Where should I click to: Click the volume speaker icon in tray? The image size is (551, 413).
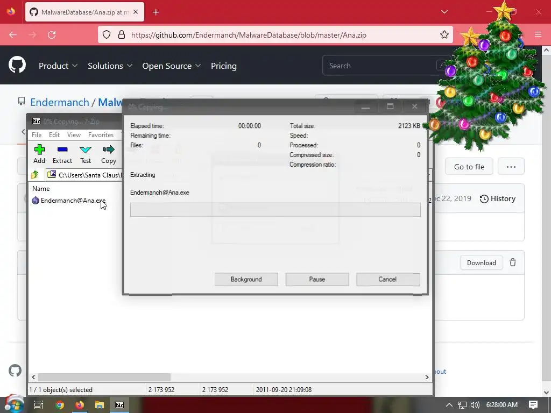pos(475,405)
